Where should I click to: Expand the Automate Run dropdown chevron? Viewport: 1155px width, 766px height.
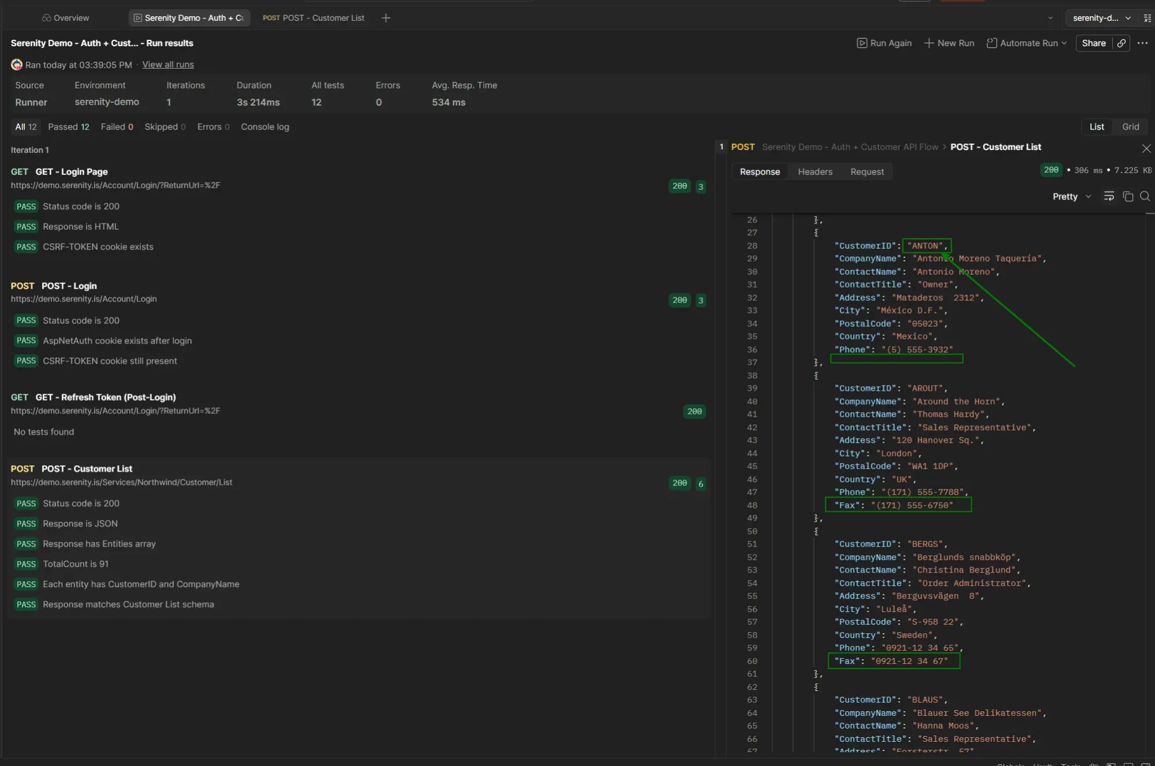[x=1064, y=43]
